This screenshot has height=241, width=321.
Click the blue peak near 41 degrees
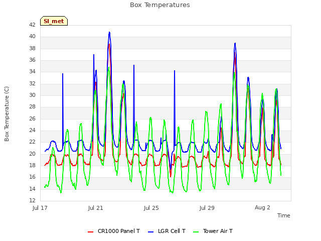(109, 33)
